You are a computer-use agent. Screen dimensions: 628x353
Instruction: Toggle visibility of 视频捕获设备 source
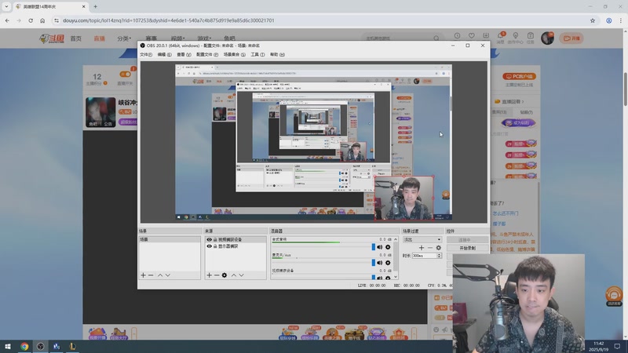pyautogui.click(x=209, y=239)
